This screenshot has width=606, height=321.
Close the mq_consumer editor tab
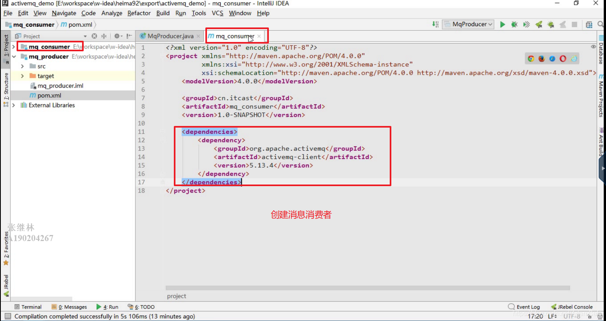[259, 36]
